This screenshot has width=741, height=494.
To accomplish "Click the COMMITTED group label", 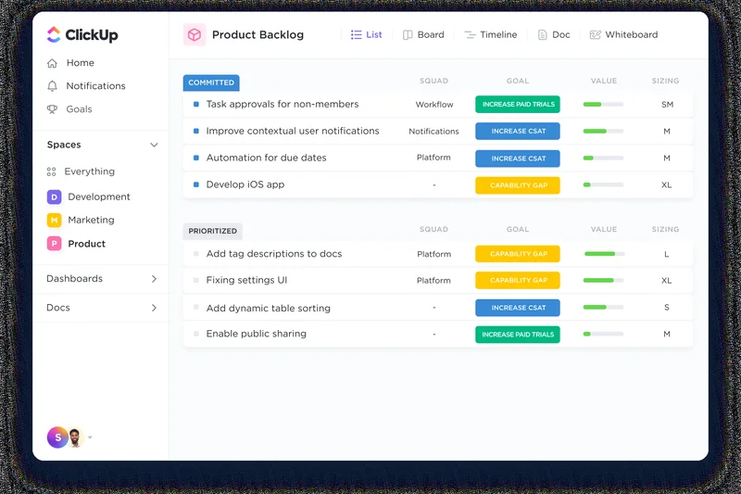I will pyautogui.click(x=211, y=82).
